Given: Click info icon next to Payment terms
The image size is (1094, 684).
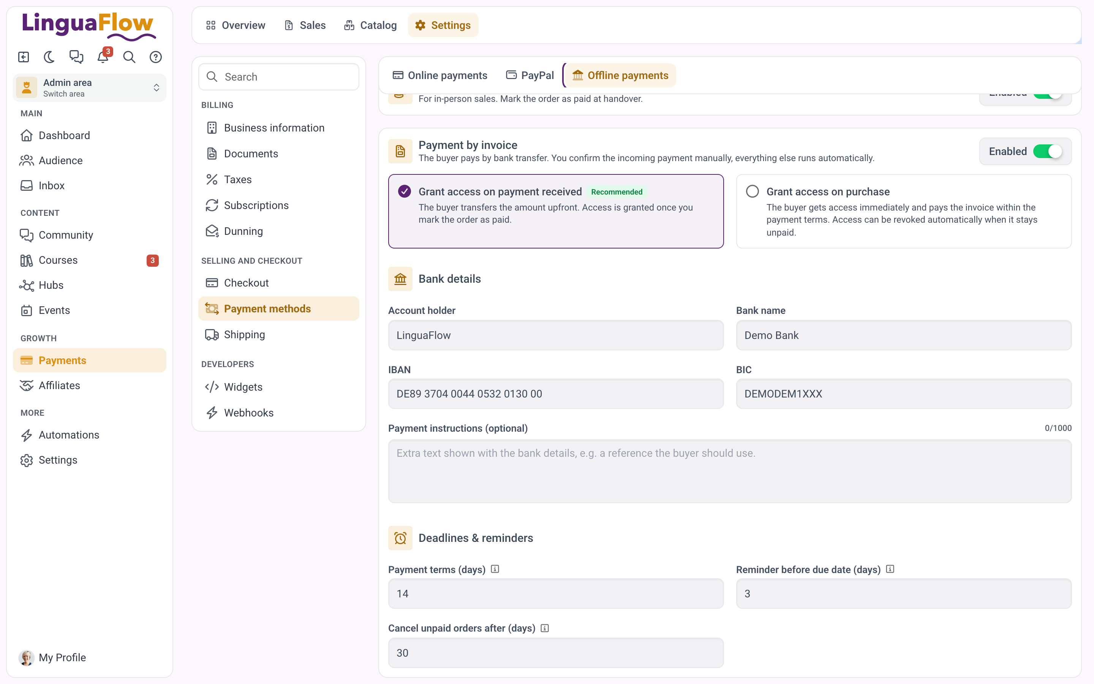Looking at the screenshot, I should tap(495, 569).
